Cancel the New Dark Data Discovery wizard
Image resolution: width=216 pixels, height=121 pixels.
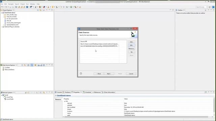tap(131, 74)
